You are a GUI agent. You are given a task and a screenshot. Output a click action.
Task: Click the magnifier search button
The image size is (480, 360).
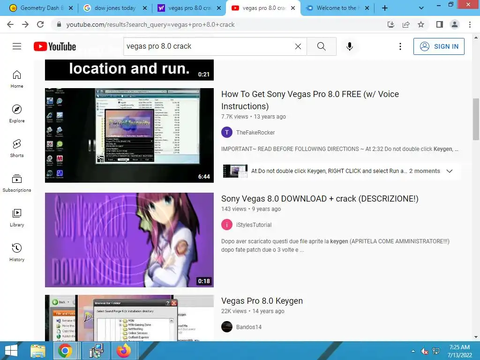[x=322, y=46]
